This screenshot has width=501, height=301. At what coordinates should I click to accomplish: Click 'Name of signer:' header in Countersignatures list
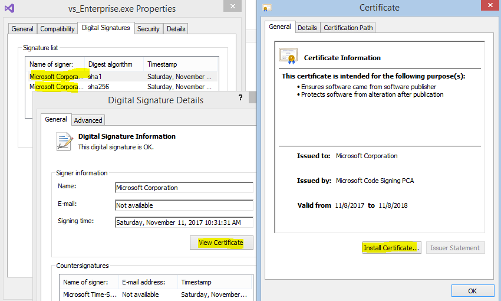point(89,282)
